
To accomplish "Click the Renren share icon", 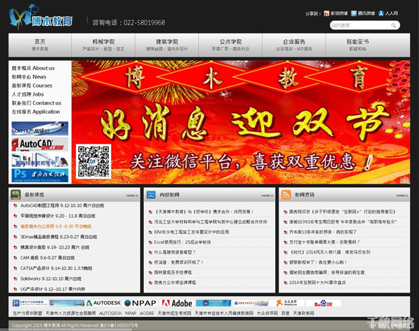I will (381, 13).
